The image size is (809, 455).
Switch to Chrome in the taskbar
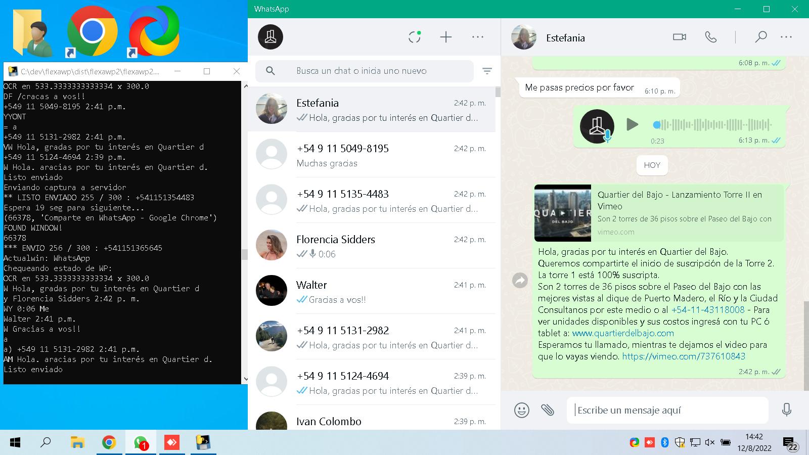pyautogui.click(x=109, y=443)
